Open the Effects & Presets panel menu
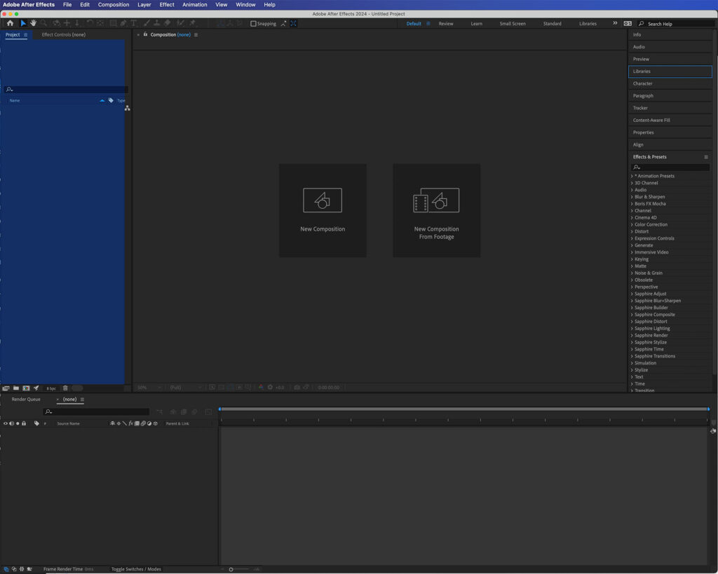718x574 pixels. click(706, 157)
